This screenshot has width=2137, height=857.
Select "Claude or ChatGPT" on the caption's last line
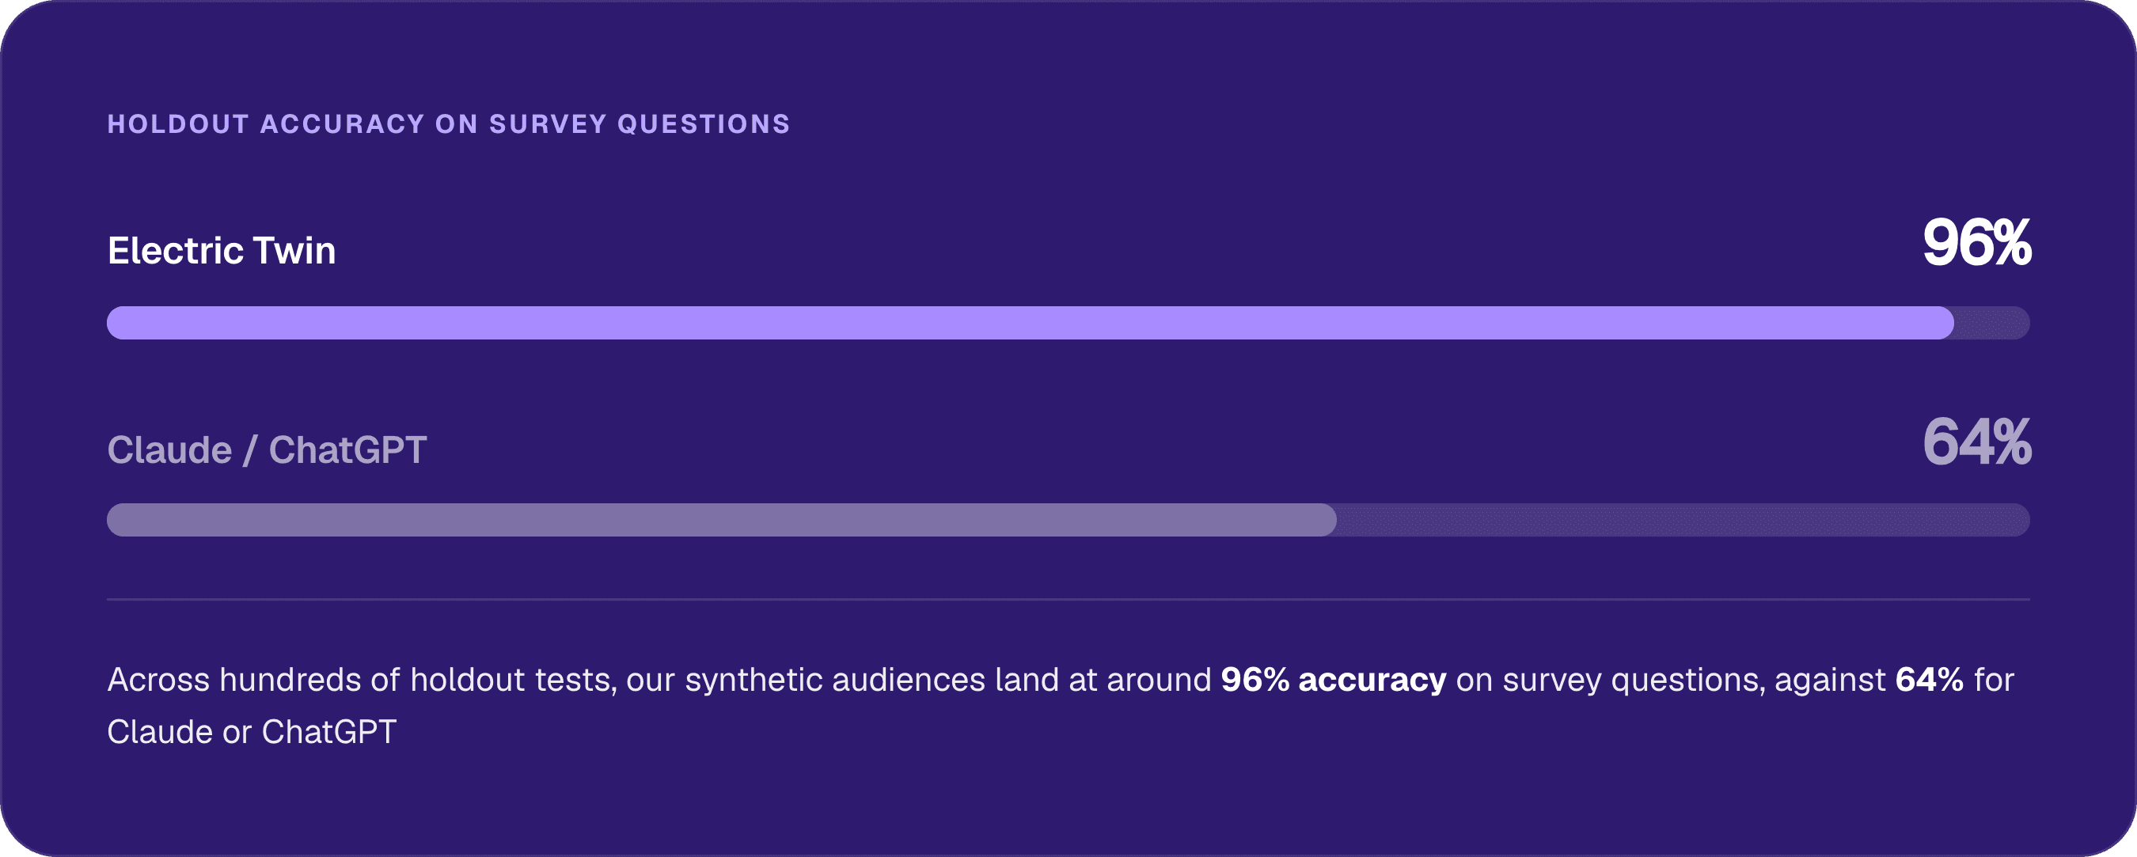point(252,732)
